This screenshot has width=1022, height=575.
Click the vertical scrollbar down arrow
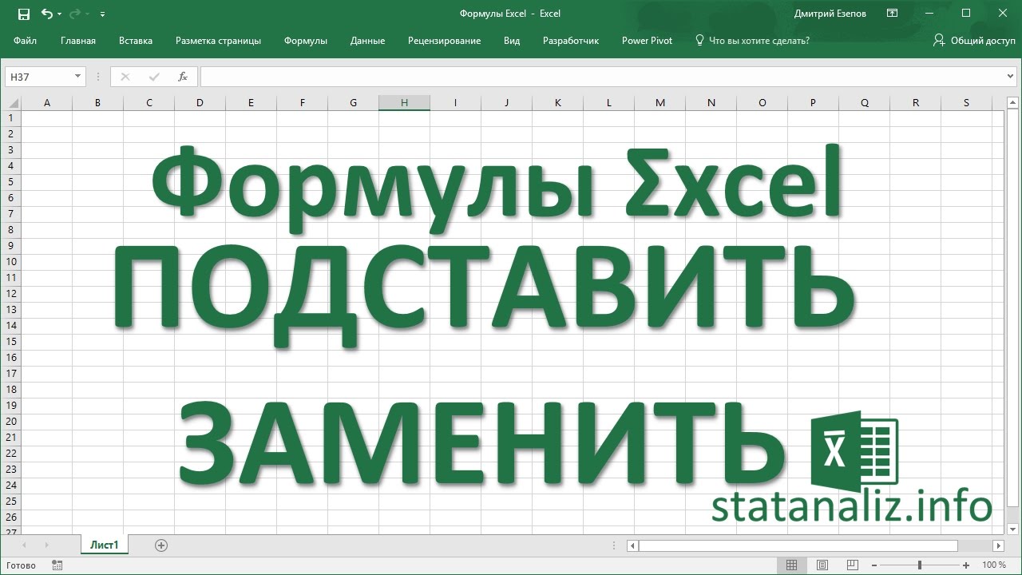coord(1012,528)
